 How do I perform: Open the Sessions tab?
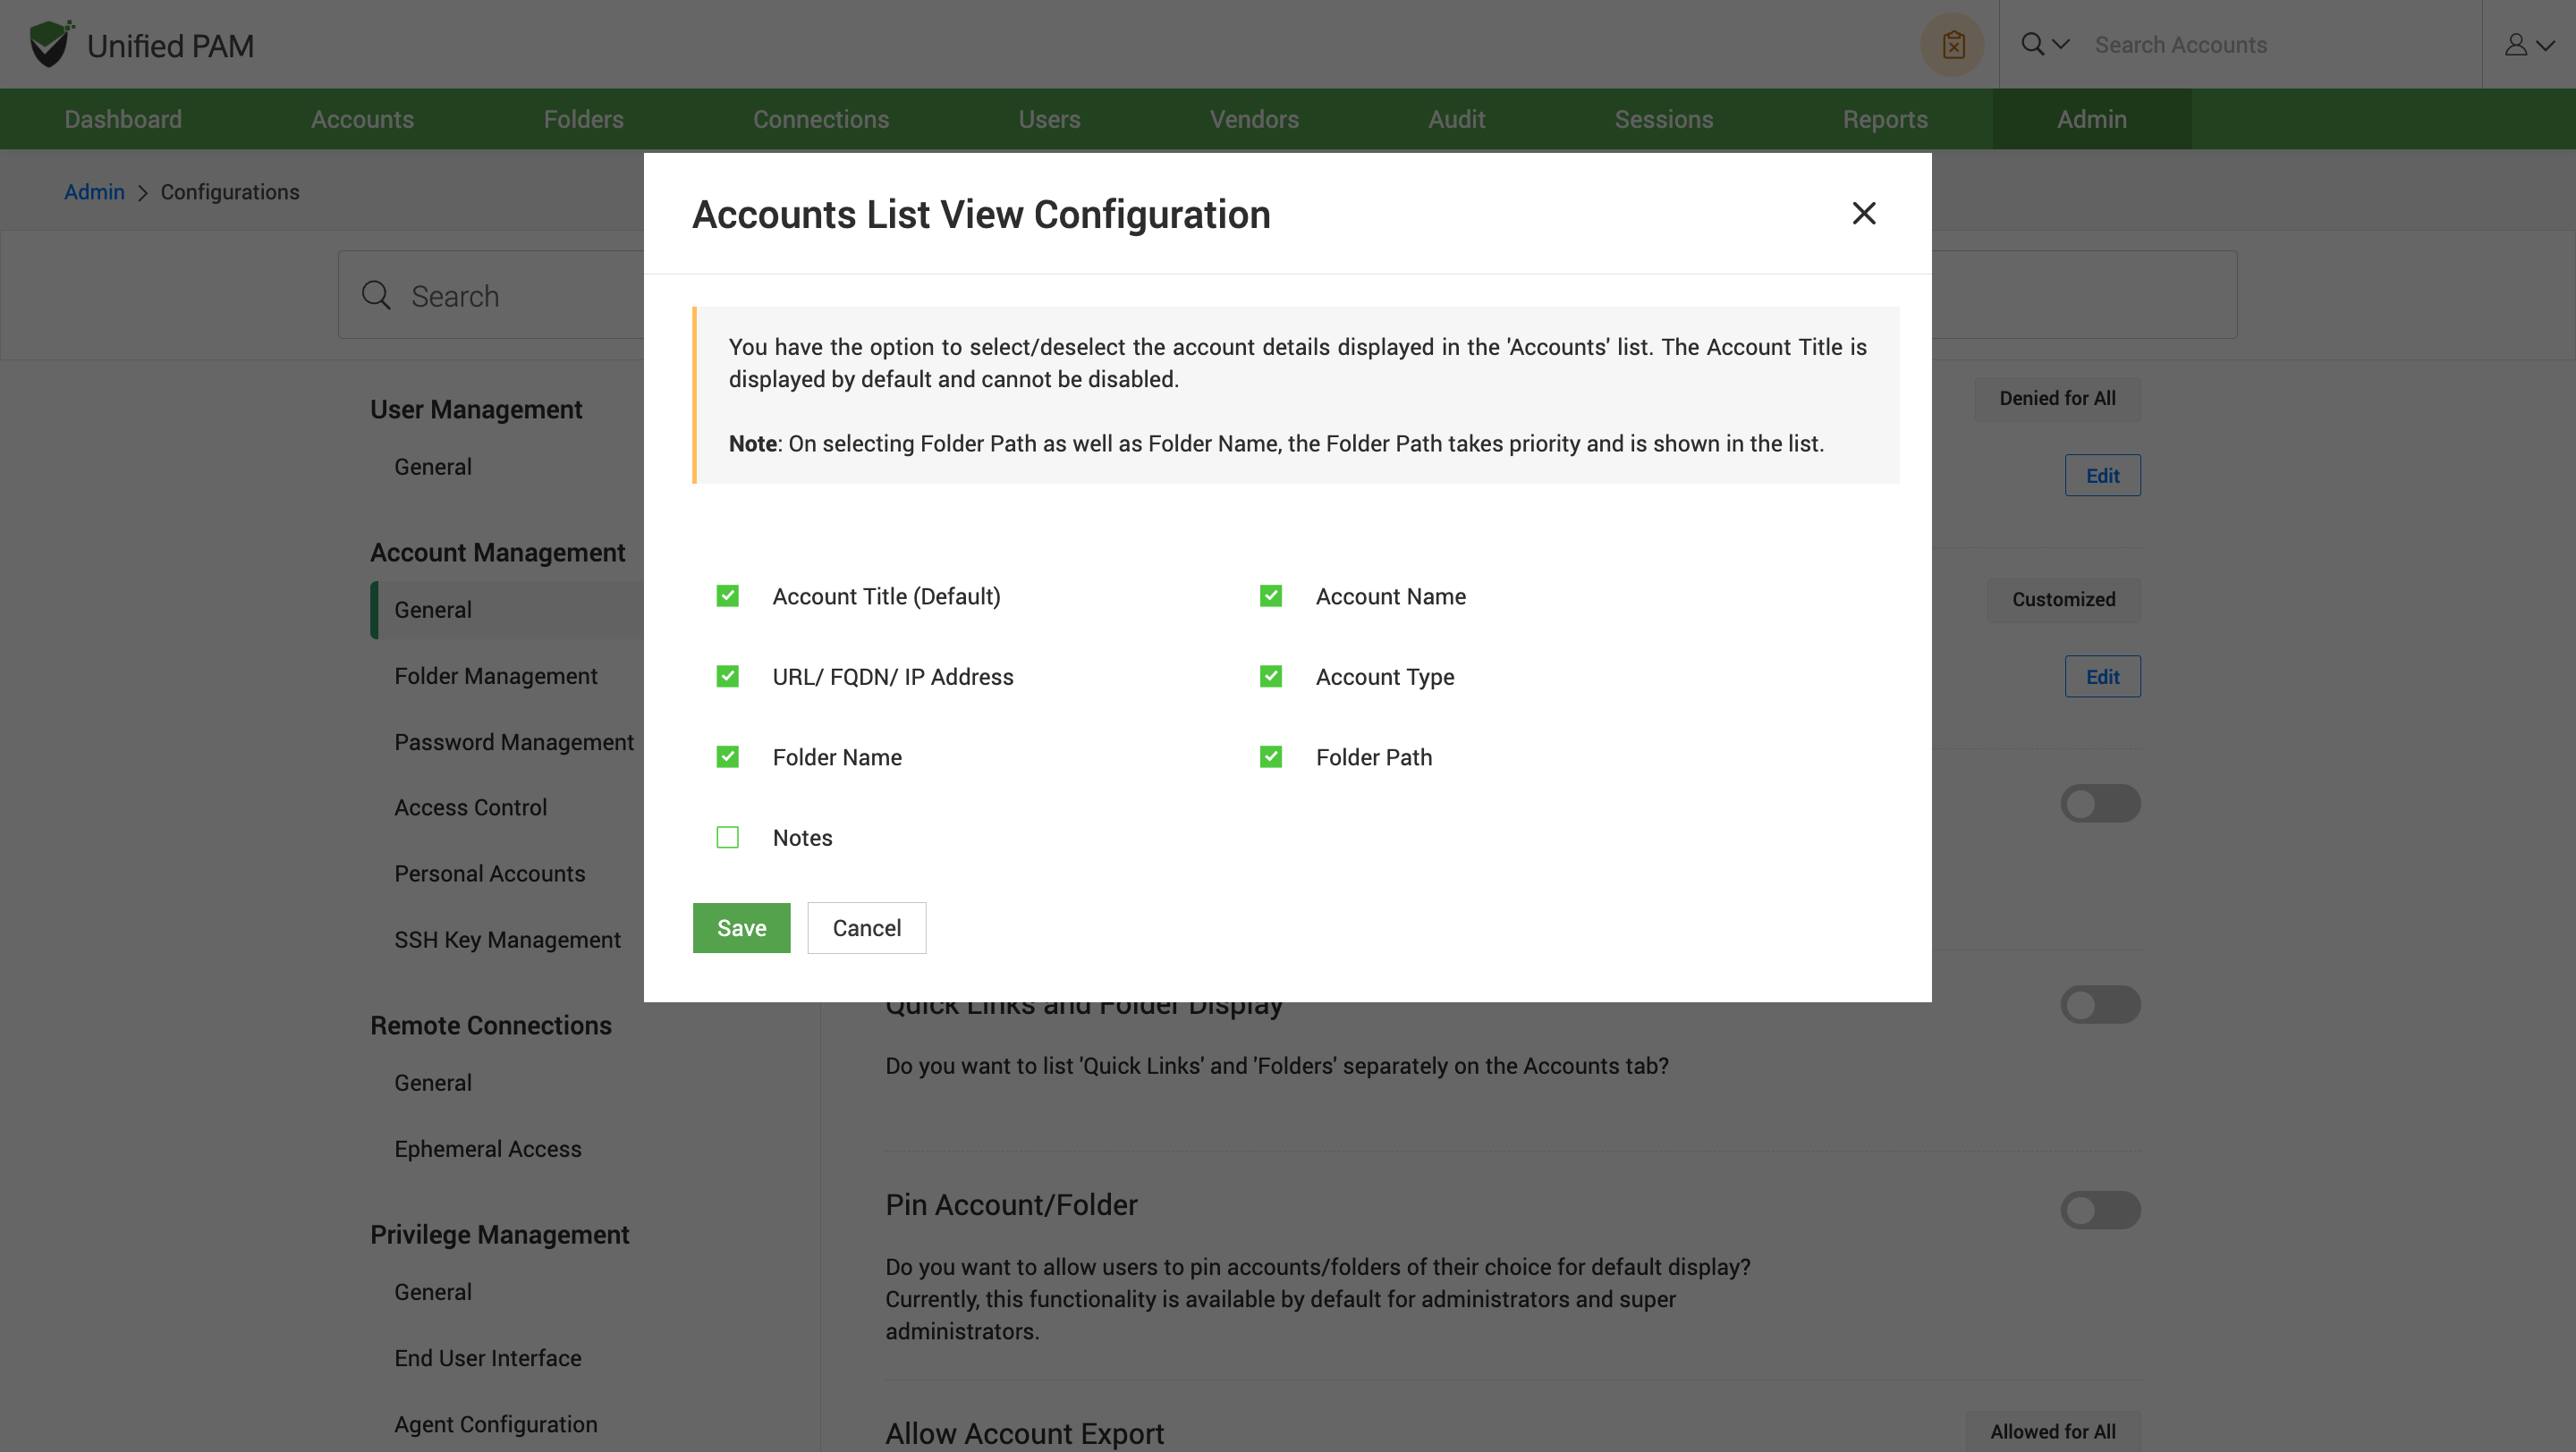click(1664, 119)
